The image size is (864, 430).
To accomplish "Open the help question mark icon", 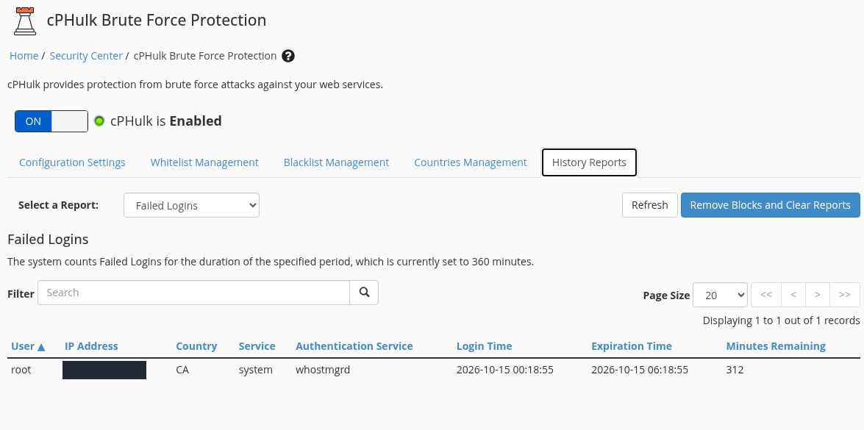I will [288, 56].
